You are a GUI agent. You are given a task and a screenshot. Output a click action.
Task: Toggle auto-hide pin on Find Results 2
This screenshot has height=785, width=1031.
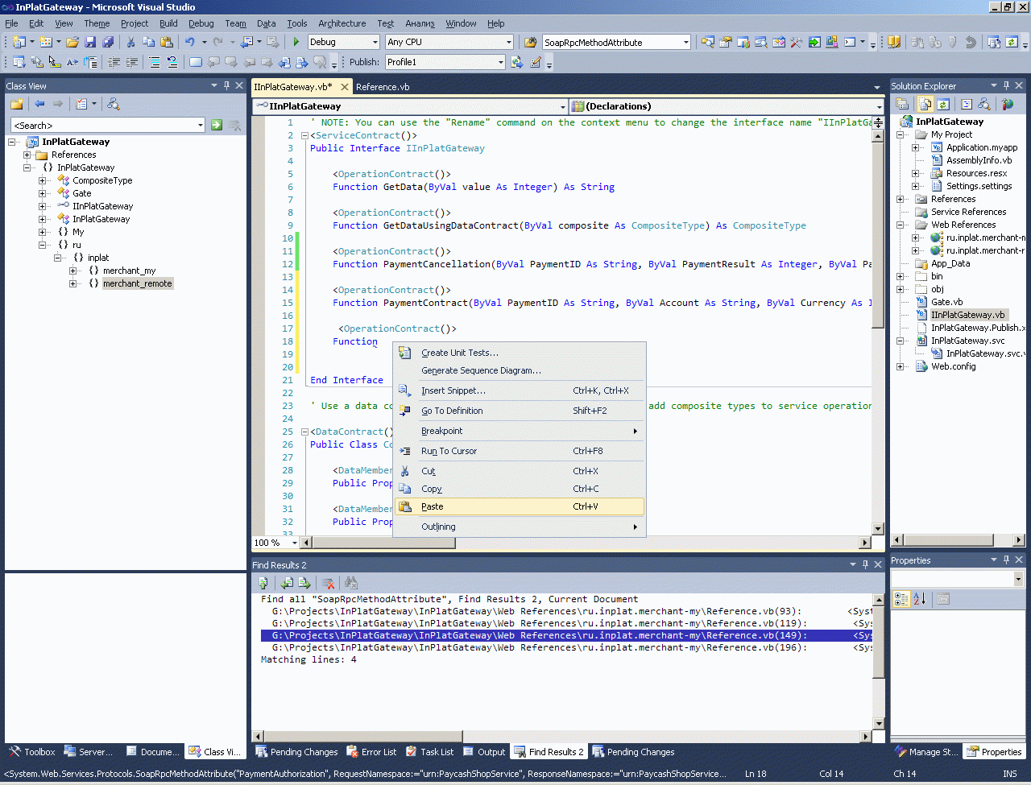[x=865, y=564]
